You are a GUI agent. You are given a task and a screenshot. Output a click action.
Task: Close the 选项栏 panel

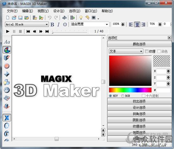[x=169, y=38]
